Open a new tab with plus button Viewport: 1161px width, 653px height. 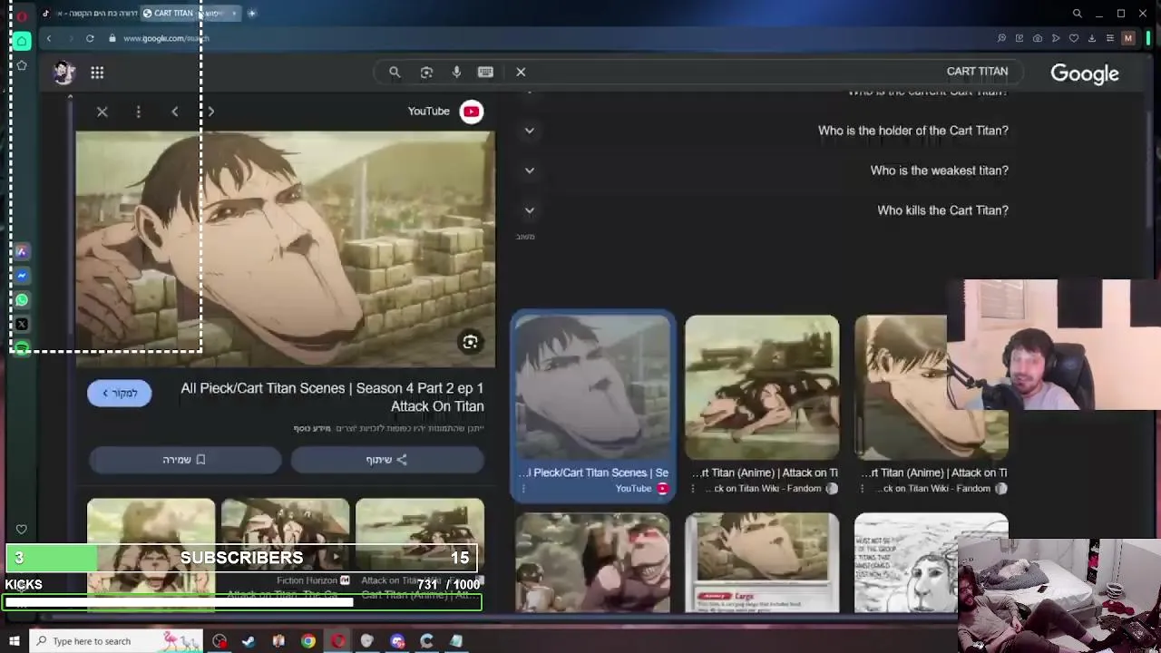252,14
